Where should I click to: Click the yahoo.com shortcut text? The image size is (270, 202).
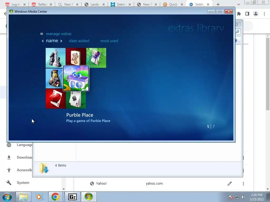pyautogui.click(x=154, y=183)
